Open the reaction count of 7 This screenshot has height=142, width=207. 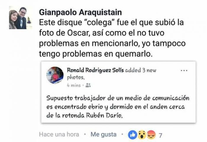[x=160, y=135]
